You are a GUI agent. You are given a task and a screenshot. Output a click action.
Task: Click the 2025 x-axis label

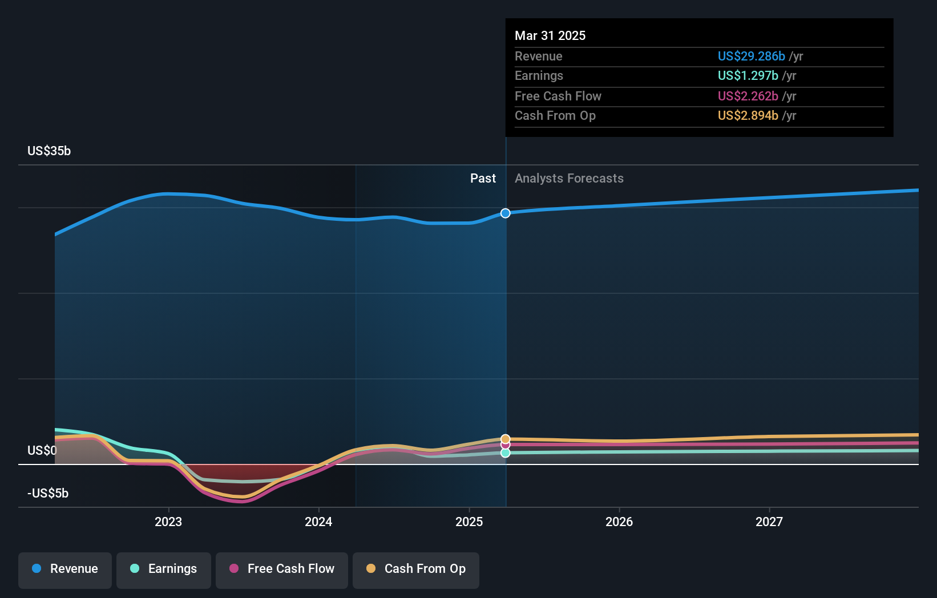[x=469, y=522]
